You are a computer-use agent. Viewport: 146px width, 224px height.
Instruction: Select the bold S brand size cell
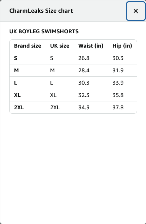point(15,58)
